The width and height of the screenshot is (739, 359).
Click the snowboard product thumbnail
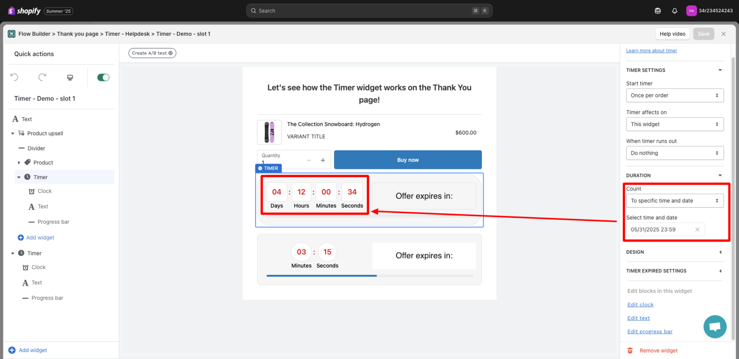point(269,132)
